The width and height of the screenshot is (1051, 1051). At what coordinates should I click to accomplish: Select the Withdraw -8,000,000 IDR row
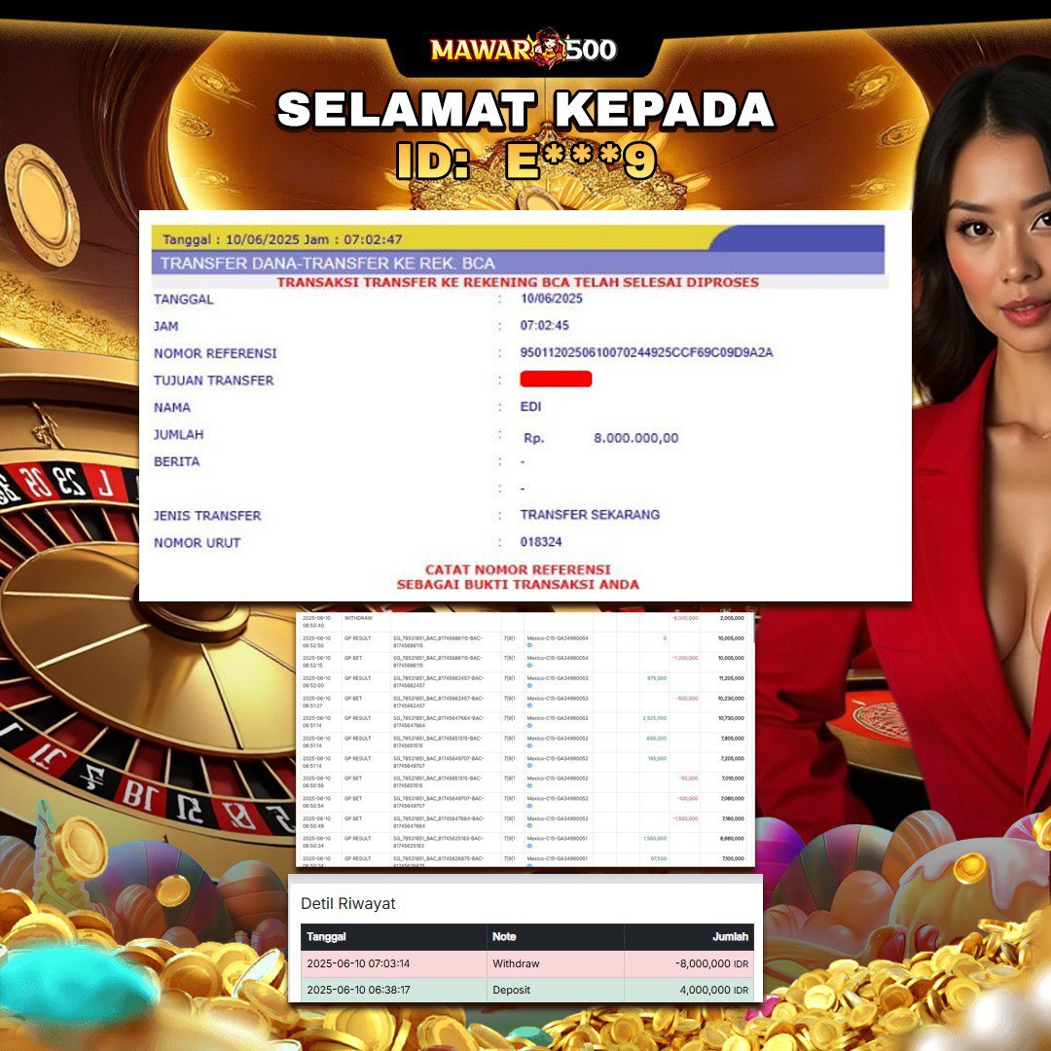coord(527,963)
